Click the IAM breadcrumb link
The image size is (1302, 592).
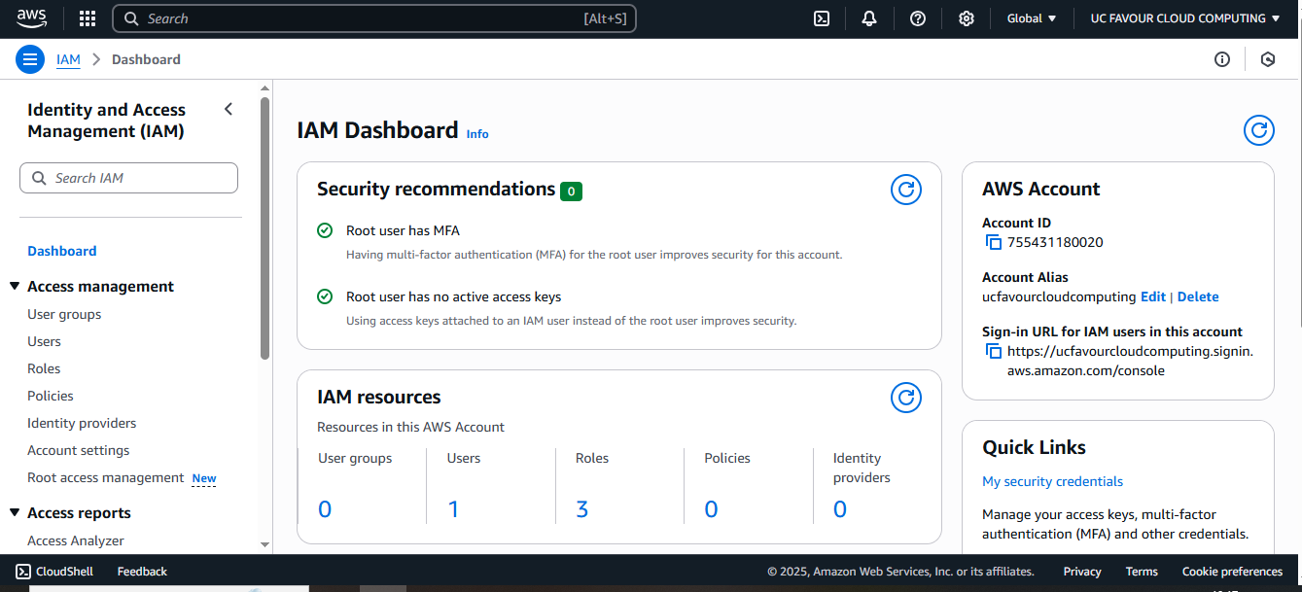point(68,59)
